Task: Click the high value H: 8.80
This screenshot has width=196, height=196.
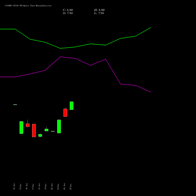Action: point(99,10)
